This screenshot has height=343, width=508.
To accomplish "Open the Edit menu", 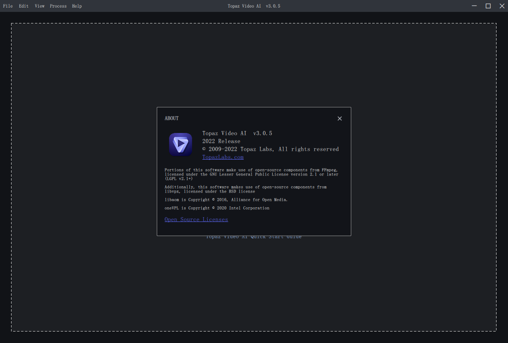I will [x=24, y=6].
